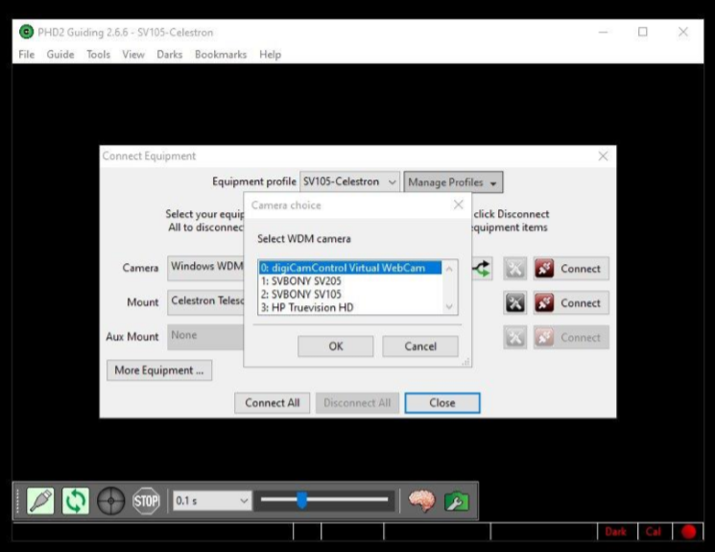Image resolution: width=715 pixels, height=552 pixels.
Task: Open More Equipment options
Action: 159,370
